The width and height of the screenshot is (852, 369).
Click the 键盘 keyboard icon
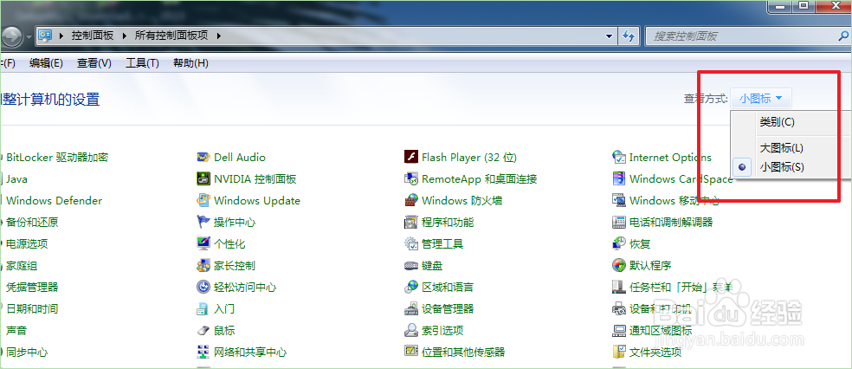(410, 266)
